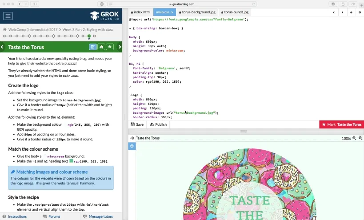Expand the main.css tab chevron
Image resolution: width=364 pixels, height=220 pixels.
[x=172, y=12]
